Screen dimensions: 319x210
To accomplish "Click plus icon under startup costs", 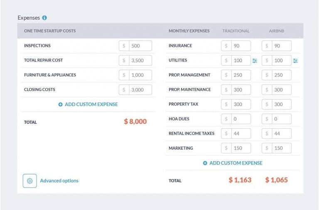I will [x=60, y=105].
